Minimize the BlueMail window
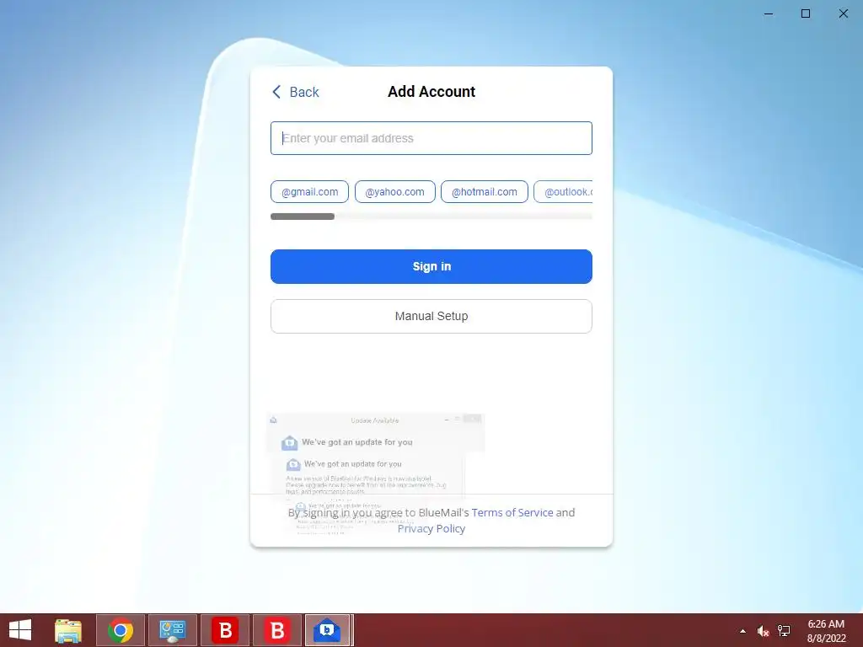This screenshot has height=647, width=863. point(769,13)
